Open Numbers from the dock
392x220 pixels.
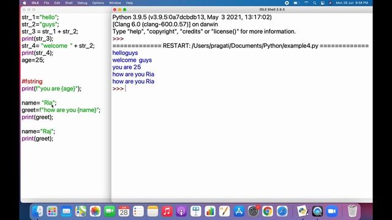[210, 211]
